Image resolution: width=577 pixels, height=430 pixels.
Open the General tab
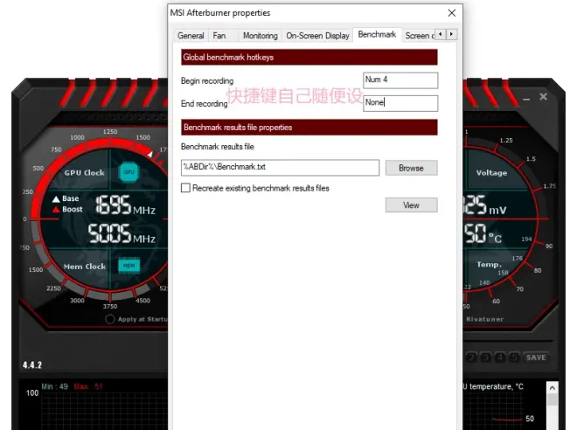click(191, 36)
